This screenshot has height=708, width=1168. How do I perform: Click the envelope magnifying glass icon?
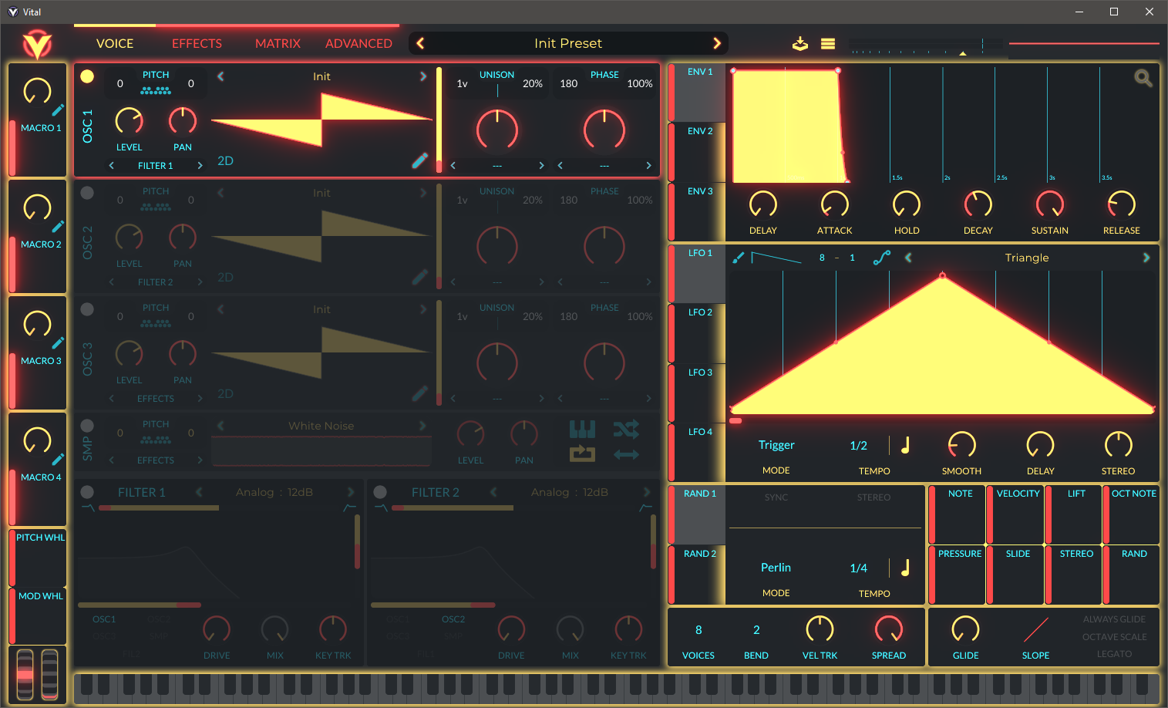coord(1143,78)
